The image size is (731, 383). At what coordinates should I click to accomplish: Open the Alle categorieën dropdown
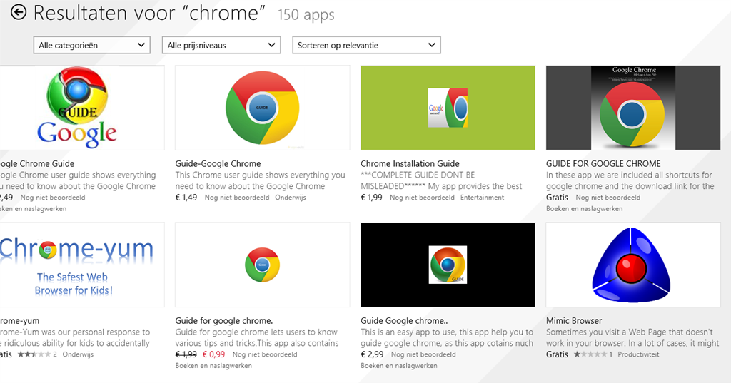92,45
